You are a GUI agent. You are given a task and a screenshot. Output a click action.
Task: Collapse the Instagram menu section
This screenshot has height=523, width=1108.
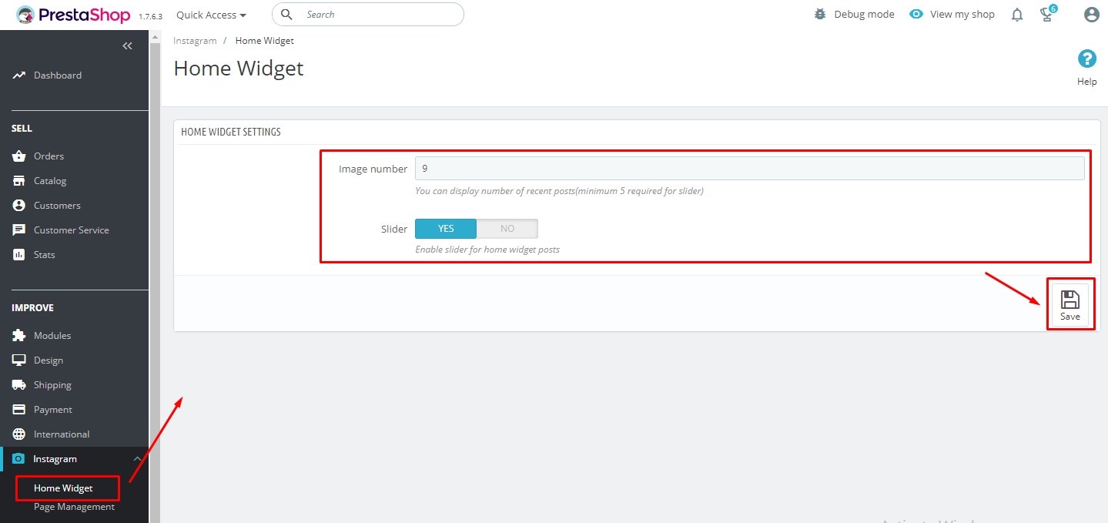[137, 459]
